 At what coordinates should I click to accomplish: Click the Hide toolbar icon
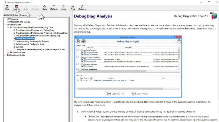(x=7, y=7)
